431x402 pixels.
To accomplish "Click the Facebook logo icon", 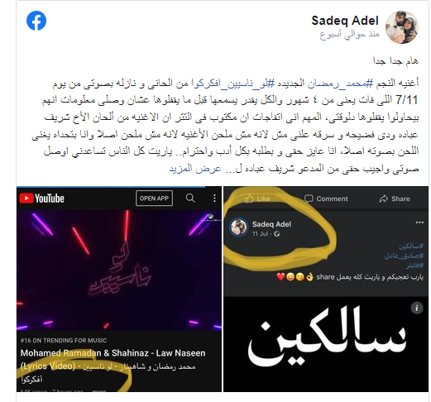I will click(x=36, y=21).
